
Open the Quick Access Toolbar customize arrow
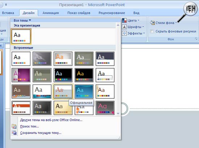(6, 5)
